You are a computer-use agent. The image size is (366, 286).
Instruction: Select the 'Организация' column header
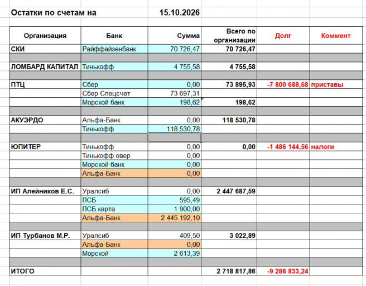point(45,36)
